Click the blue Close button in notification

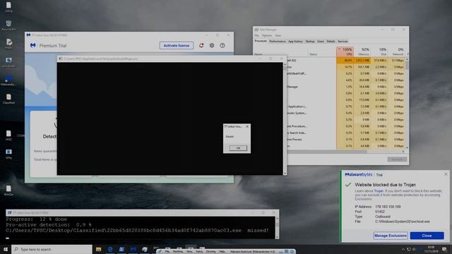[427, 236]
